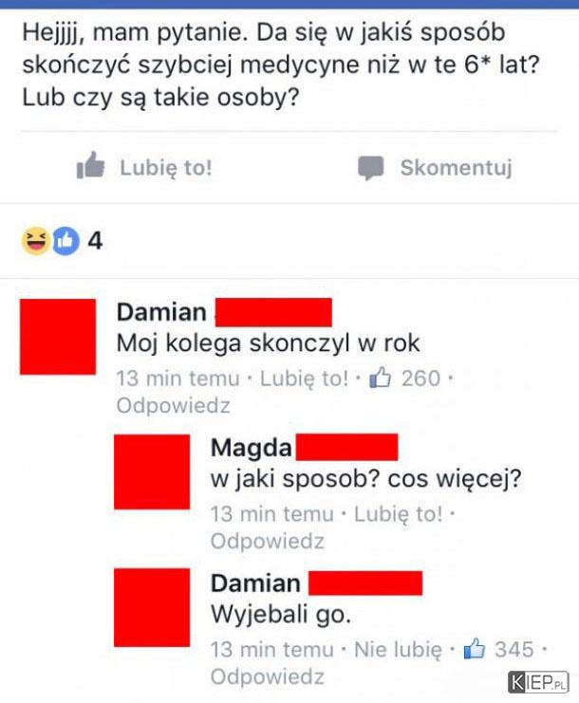579x703 pixels.
Task: Open Magda's profile picture thumbnail
Action: pyautogui.click(x=152, y=472)
